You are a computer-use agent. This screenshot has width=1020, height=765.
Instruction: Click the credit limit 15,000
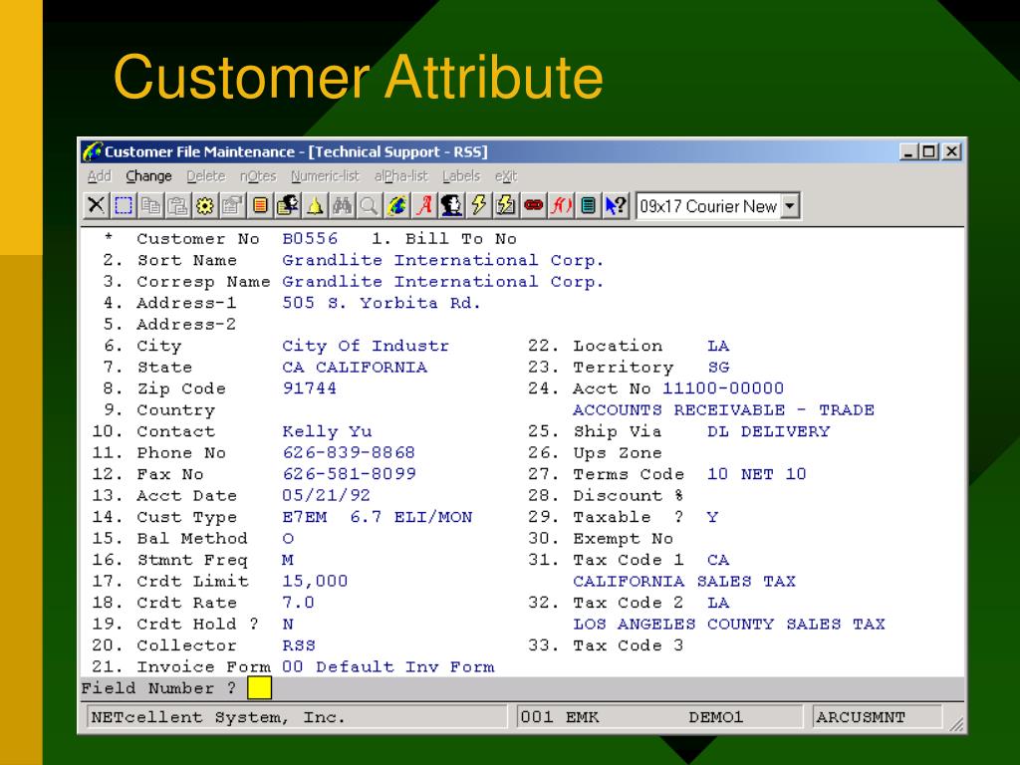click(315, 581)
